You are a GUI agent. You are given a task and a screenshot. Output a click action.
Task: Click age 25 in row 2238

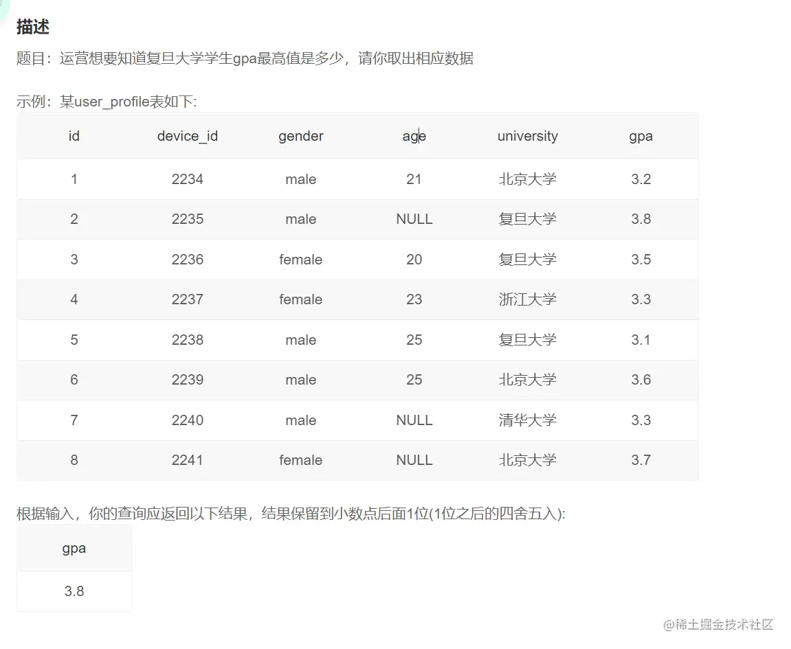click(414, 340)
